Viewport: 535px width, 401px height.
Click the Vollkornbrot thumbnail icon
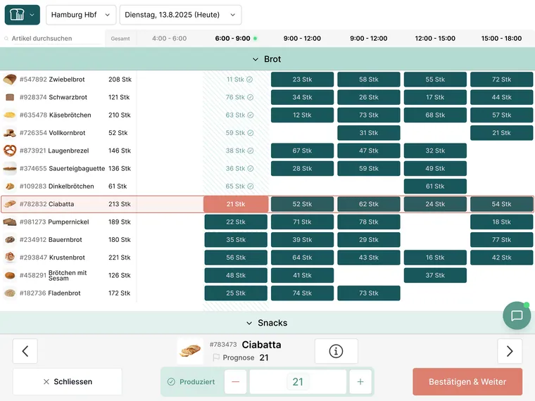[10, 133]
